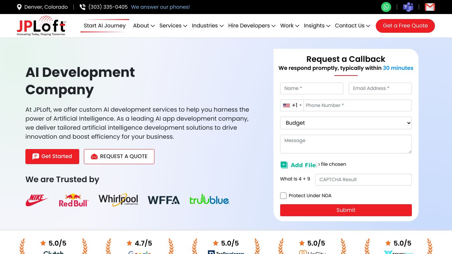Click the WFFA logo

pos(164,200)
